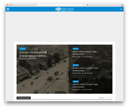This screenshot has width=129, height=109.
Task: Open a new browser tab with the plus icon
Action: [x=122, y=6]
